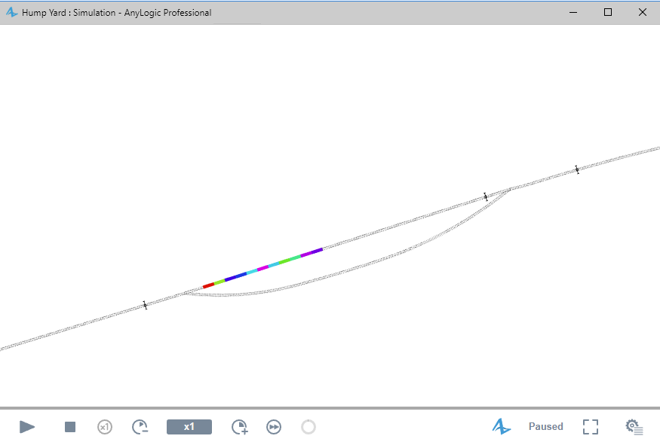The width and height of the screenshot is (660, 442).
Task: Select the red rail car at train end
Action: pyautogui.click(x=209, y=285)
